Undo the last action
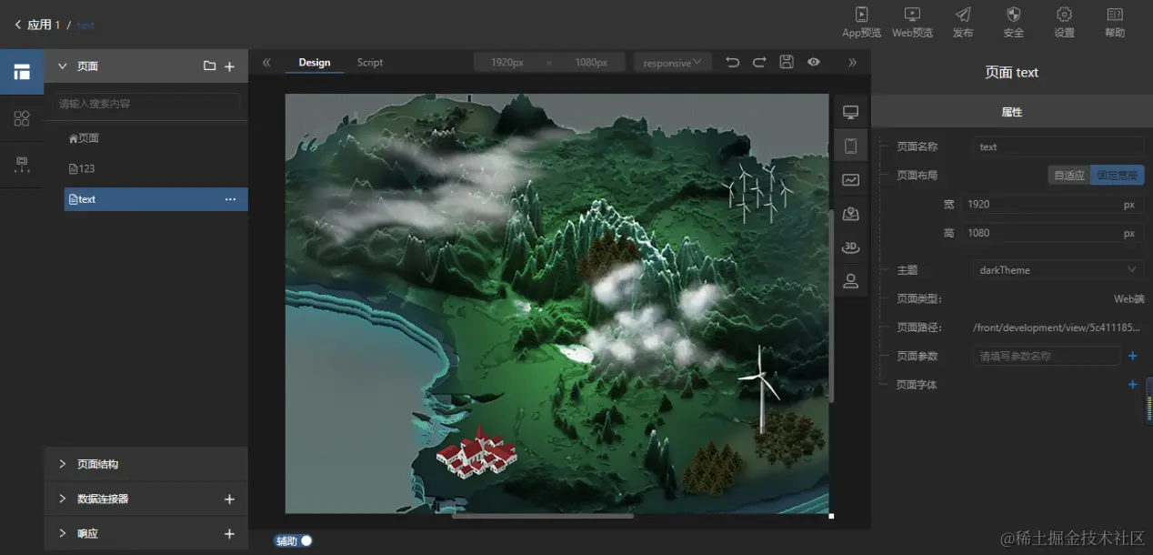1153x555 pixels. tap(733, 62)
